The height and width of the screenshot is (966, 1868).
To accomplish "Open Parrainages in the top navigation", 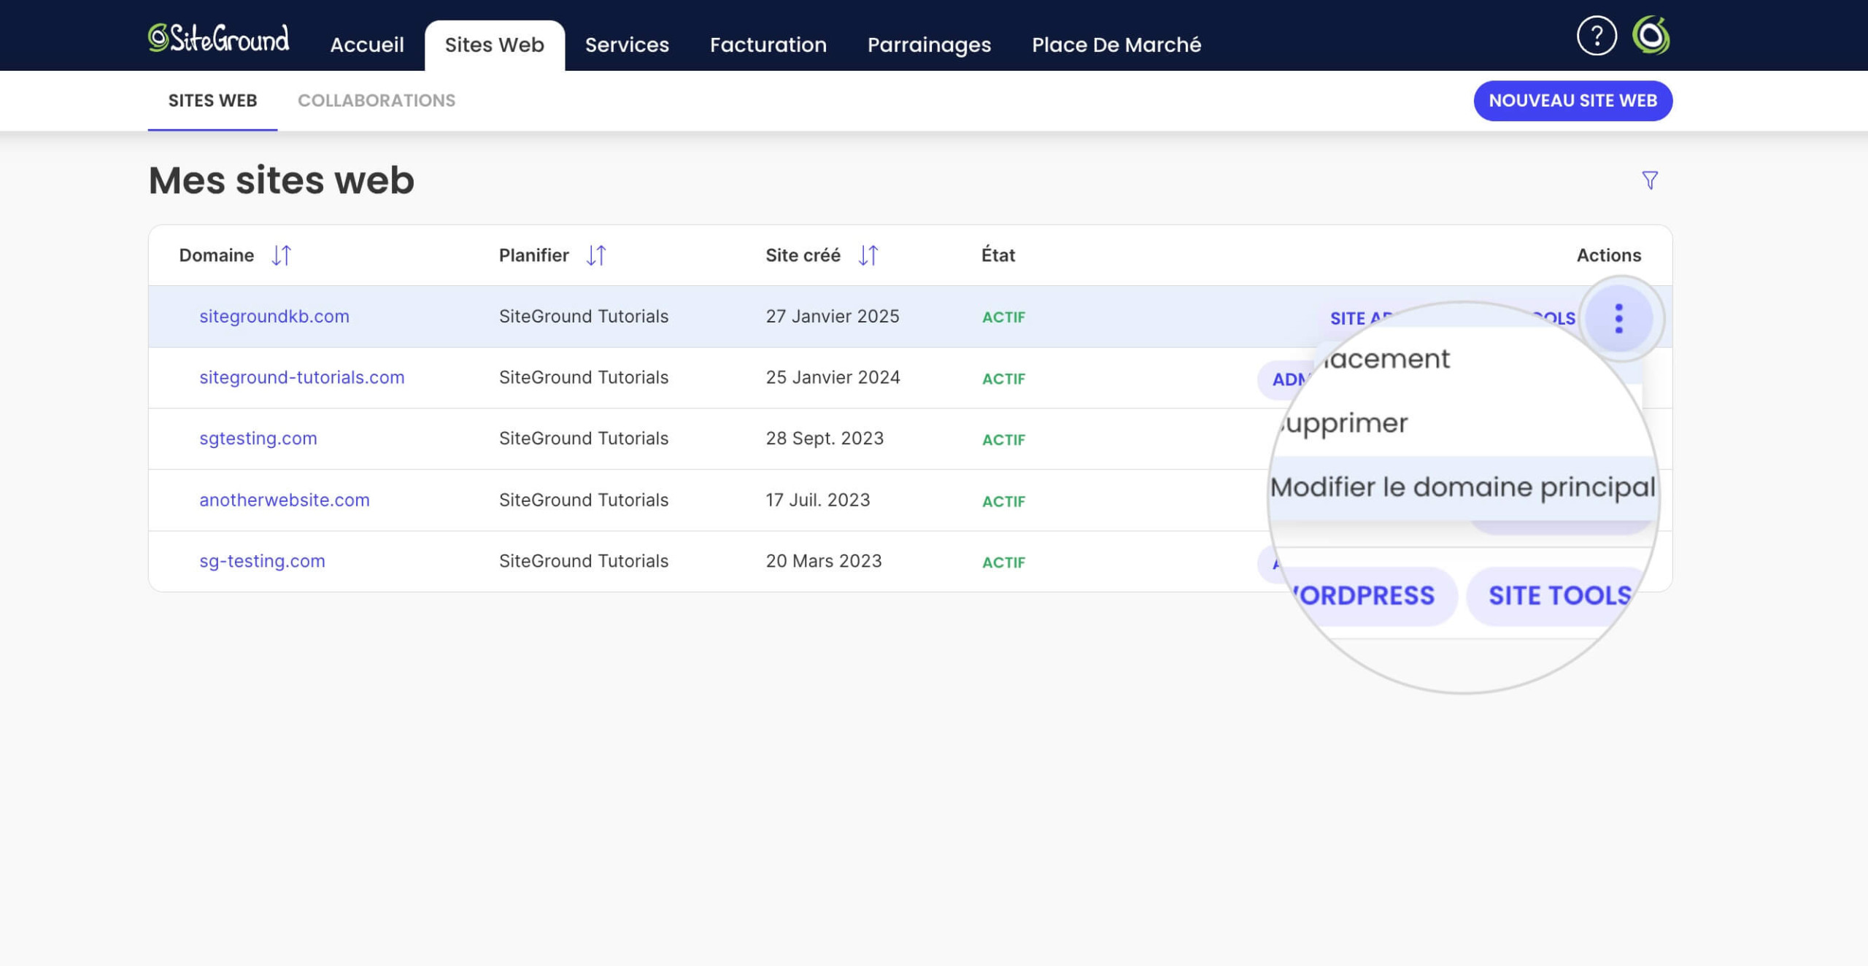I will click(929, 45).
